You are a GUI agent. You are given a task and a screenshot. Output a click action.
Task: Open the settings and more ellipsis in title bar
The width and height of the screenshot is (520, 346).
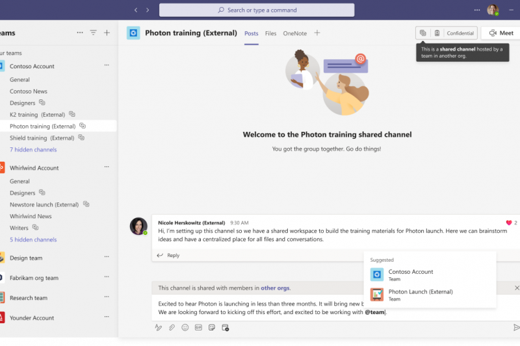[x=477, y=10]
